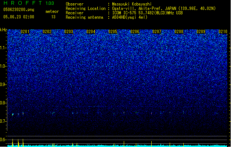The width and height of the screenshot is (231, 147).
Task: Click the 1.0 kHz axis tick label
Action: click(3, 66)
